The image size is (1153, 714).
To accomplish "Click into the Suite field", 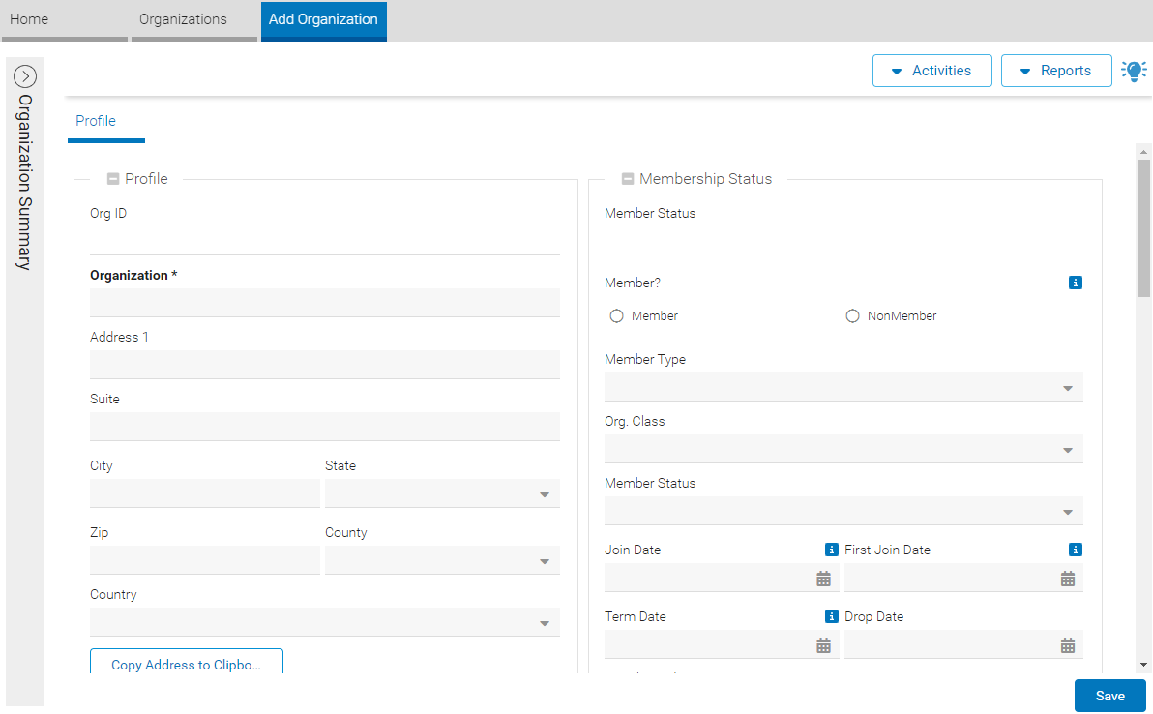I will [325, 427].
